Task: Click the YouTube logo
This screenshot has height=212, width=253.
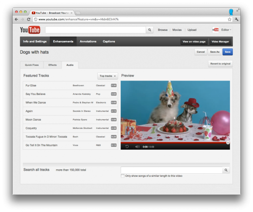Action: point(30,30)
